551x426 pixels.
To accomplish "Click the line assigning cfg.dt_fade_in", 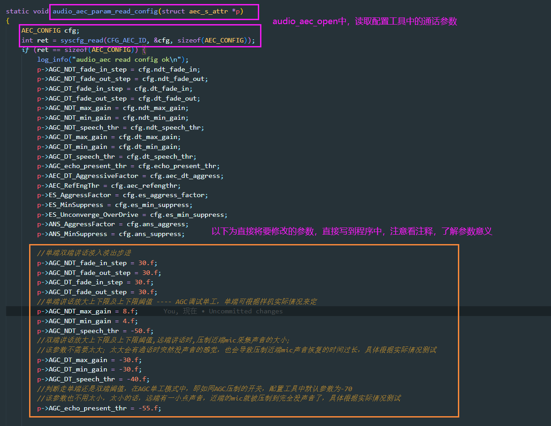I will [115, 89].
